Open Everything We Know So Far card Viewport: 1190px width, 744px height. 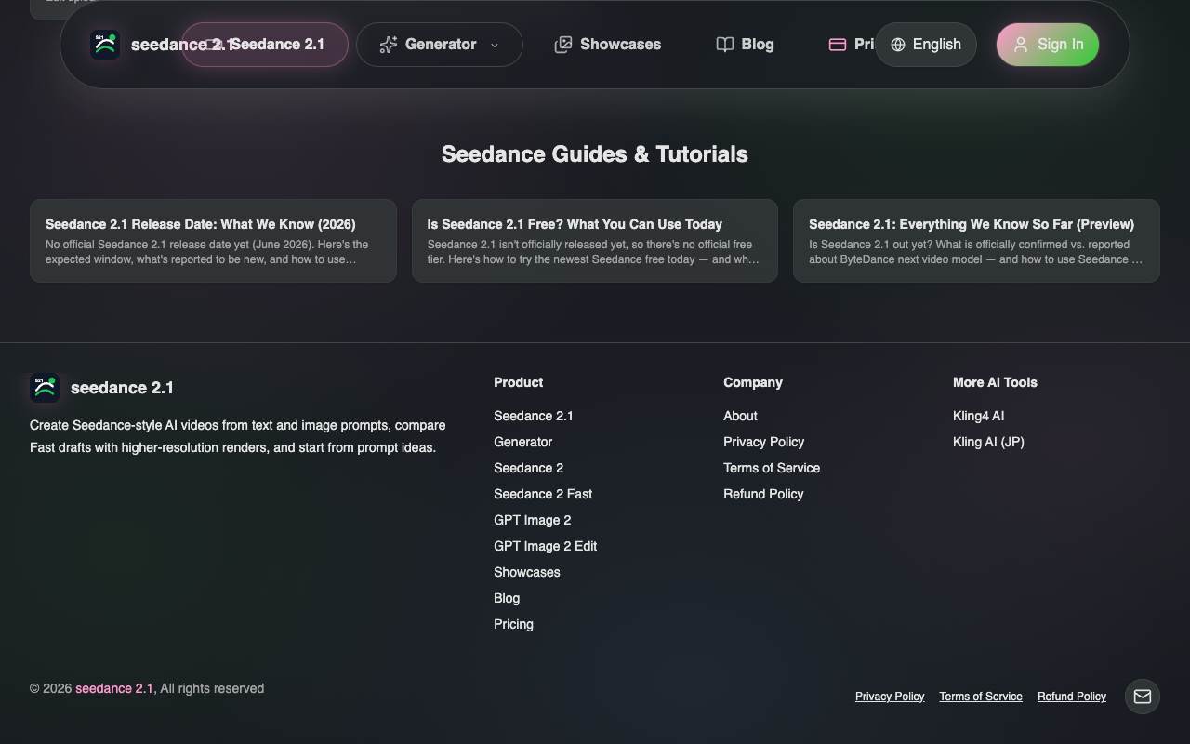coord(976,241)
